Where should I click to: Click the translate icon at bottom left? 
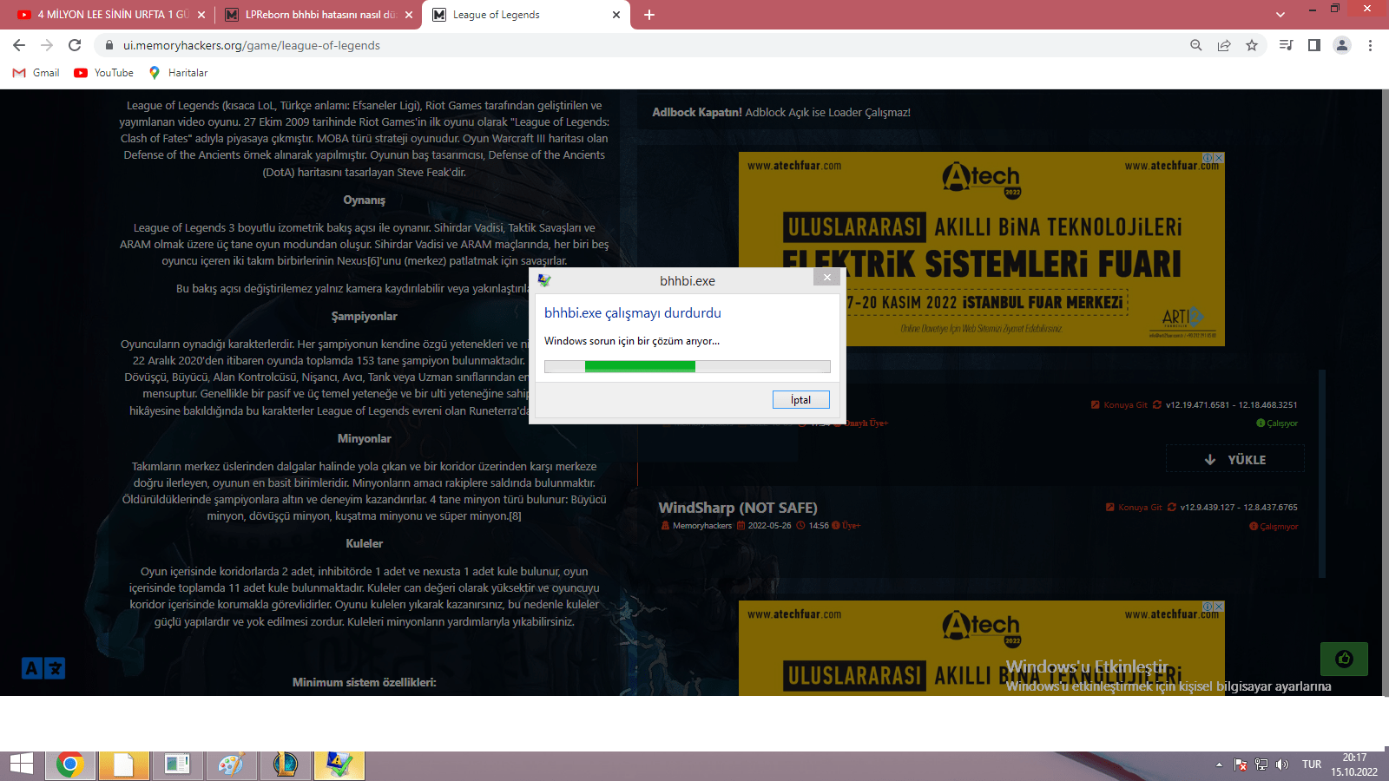click(x=43, y=668)
